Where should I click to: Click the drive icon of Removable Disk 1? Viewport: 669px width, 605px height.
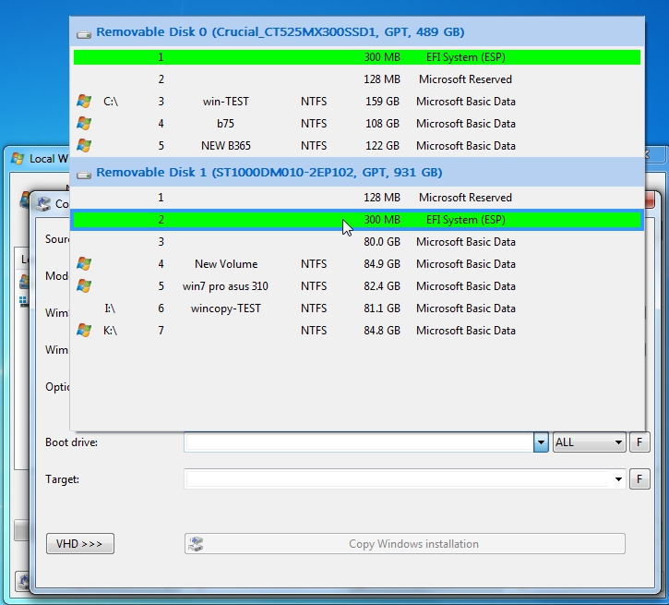tap(84, 175)
